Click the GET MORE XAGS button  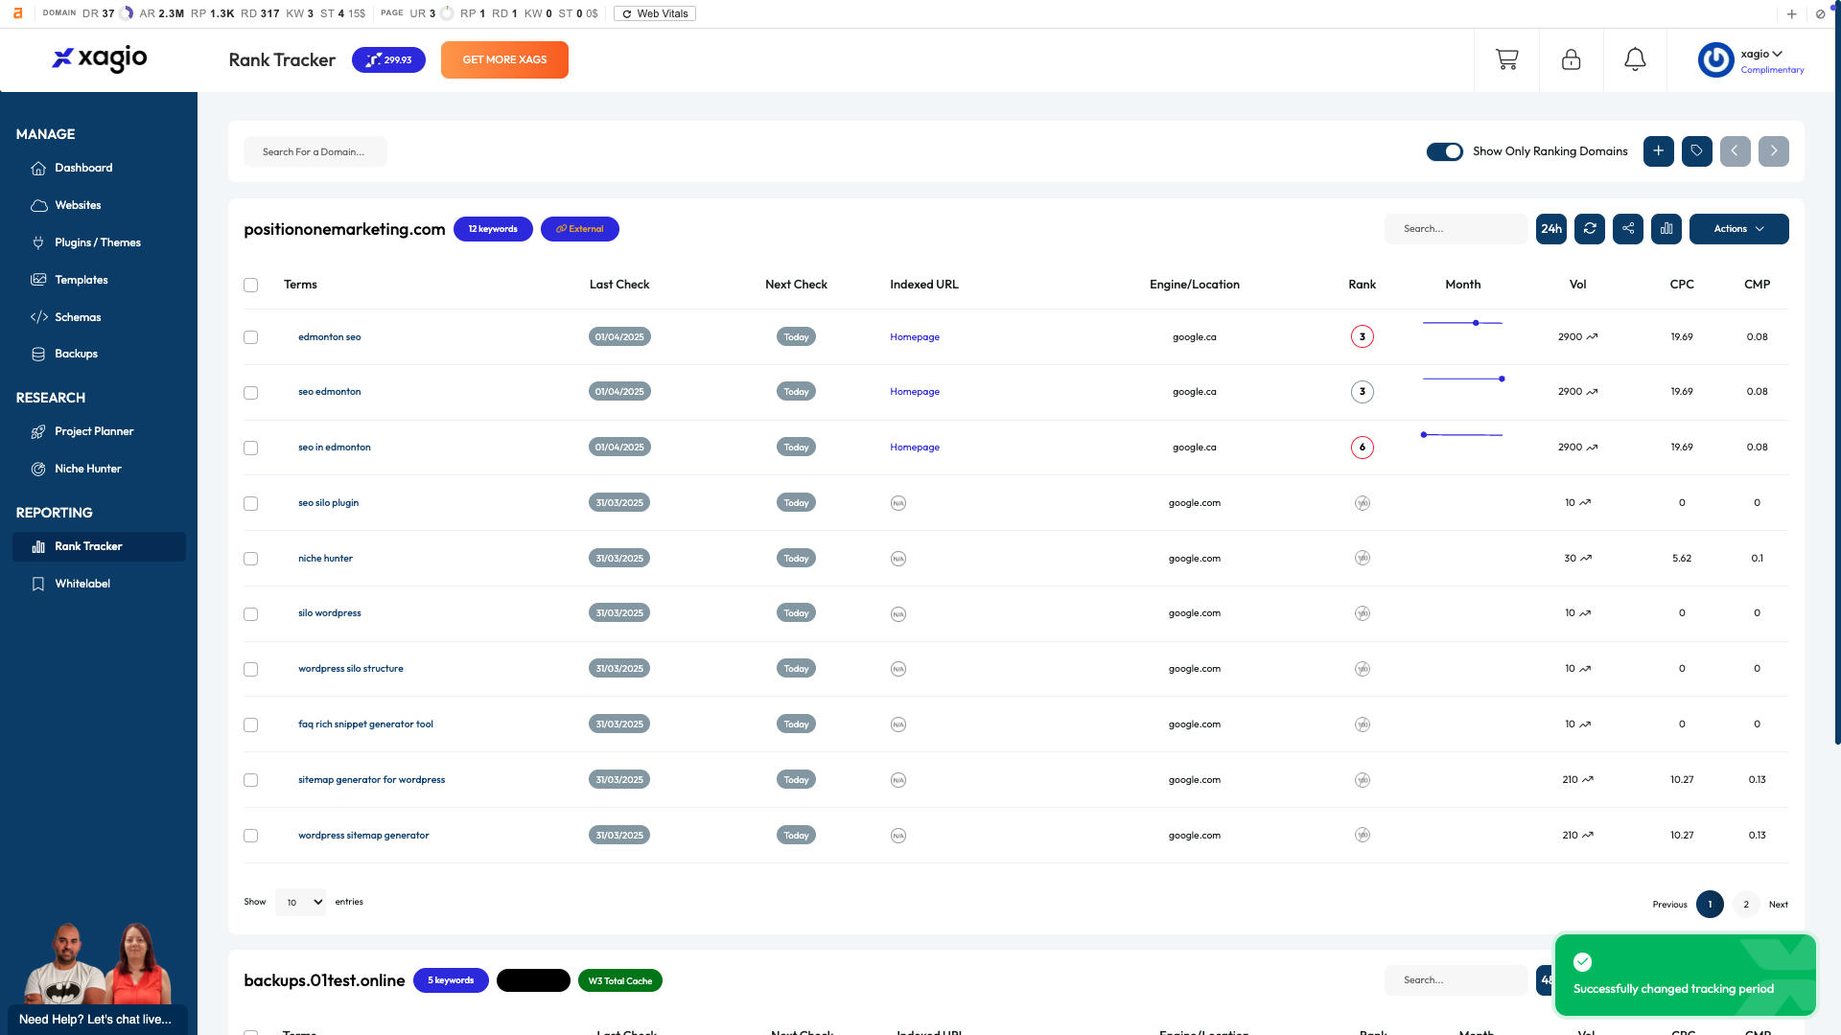504,59
